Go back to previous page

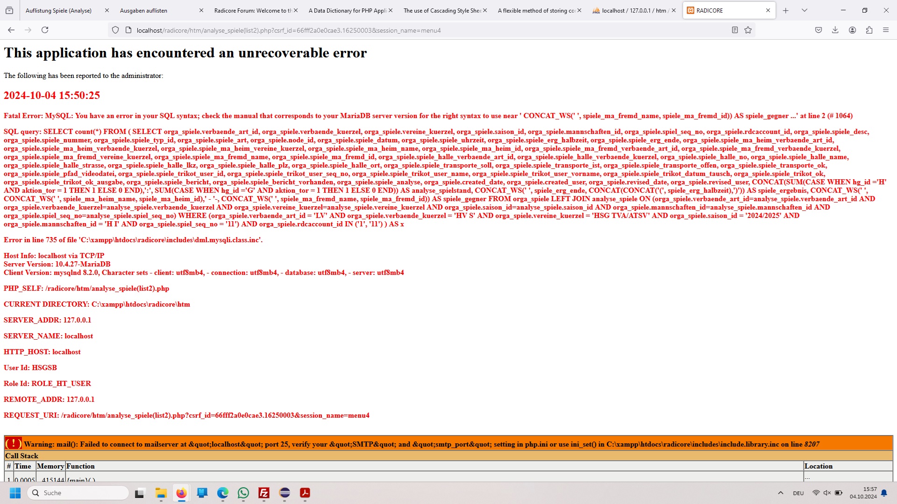[11, 30]
